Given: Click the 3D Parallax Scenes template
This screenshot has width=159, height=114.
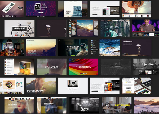Looking at the screenshot, I should (x=104, y=86).
